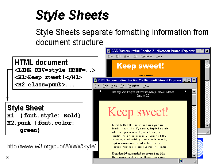
Task: Click scroll up arrow in back orange window
Action: click(207, 62)
